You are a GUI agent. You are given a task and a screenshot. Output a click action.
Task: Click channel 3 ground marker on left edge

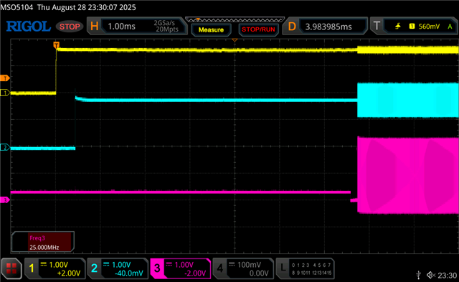pos(5,200)
